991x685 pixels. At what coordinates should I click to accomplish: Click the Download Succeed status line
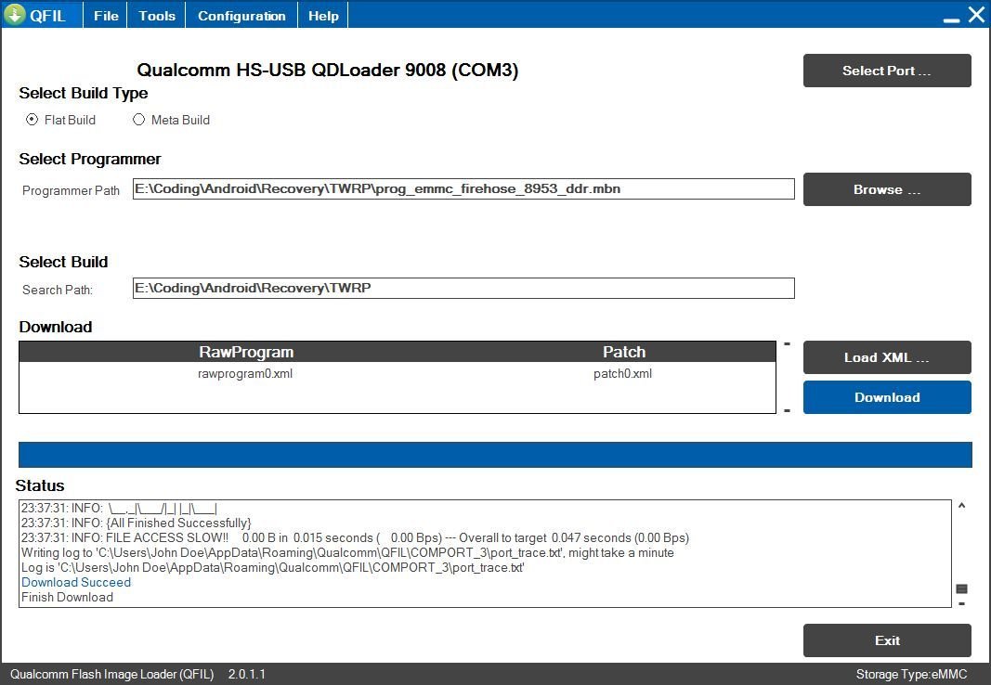pos(76,582)
